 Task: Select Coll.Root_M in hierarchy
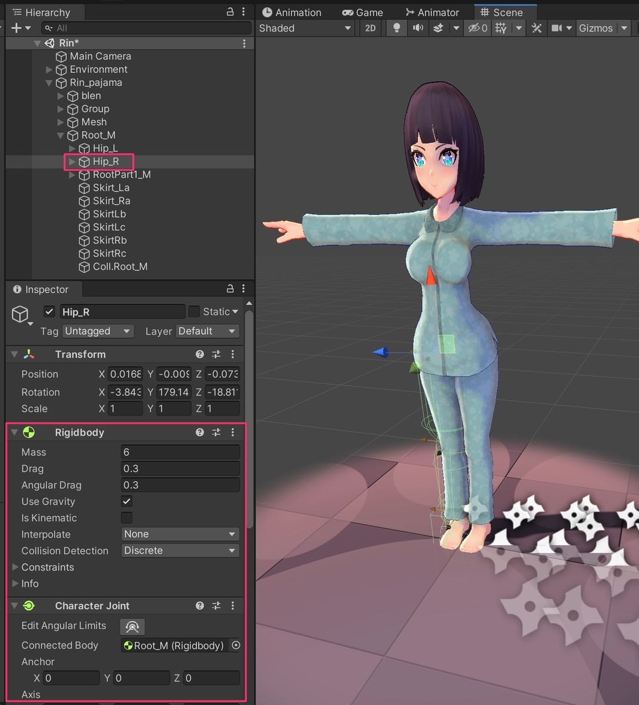[x=120, y=267]
